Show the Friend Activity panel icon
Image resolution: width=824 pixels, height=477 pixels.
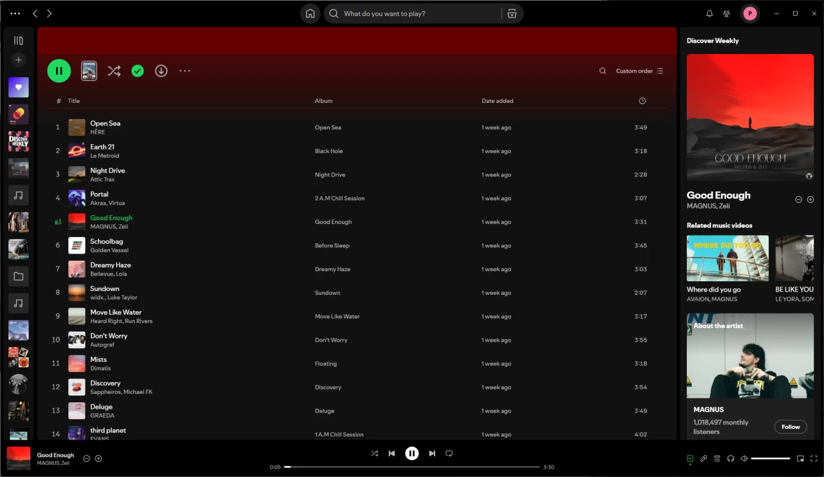(726, 14)
